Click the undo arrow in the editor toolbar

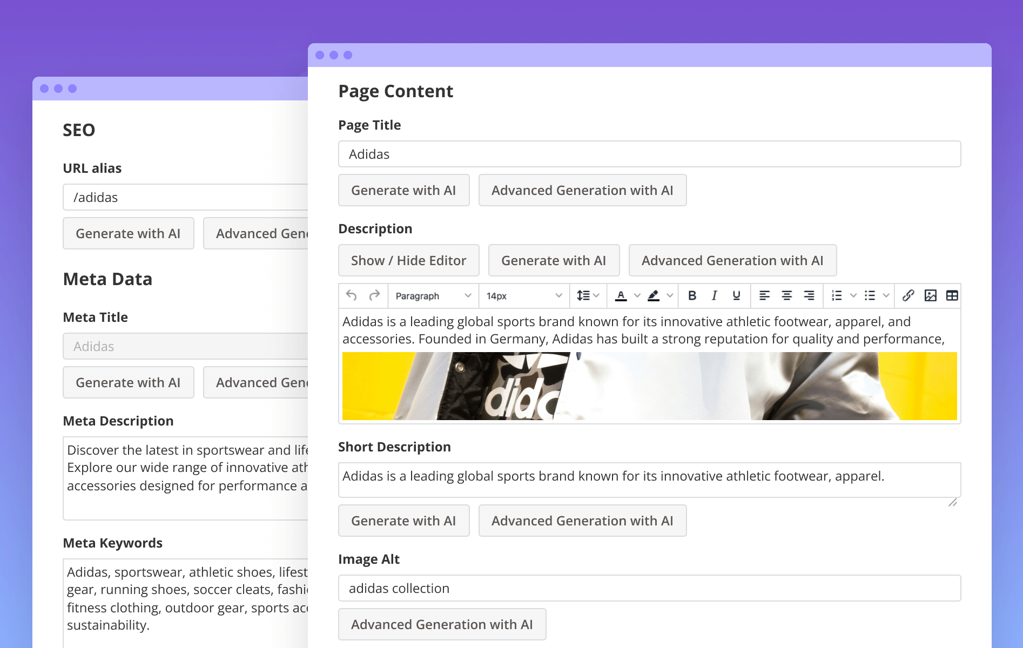point(352,295)
